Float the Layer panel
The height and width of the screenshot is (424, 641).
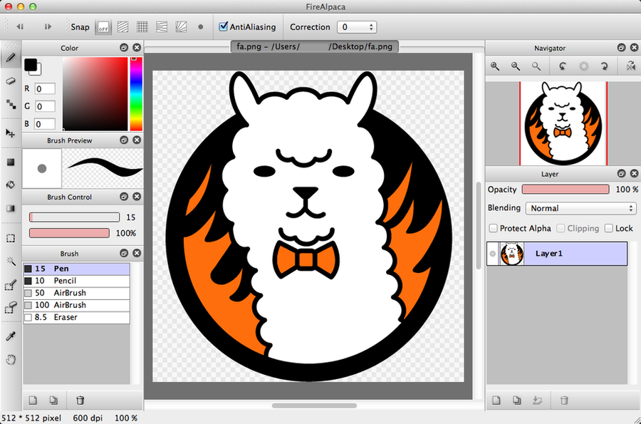coord(621,174)
